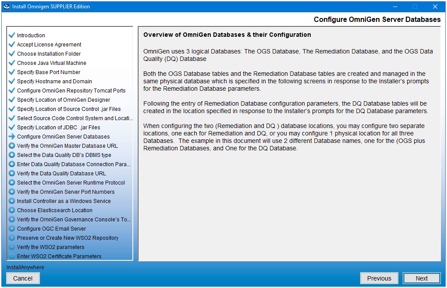This screenshot has height=288, width=447.
Task: Select Configure OmniGen Repository Tomcat Ports step
Action: pos(71,90)
